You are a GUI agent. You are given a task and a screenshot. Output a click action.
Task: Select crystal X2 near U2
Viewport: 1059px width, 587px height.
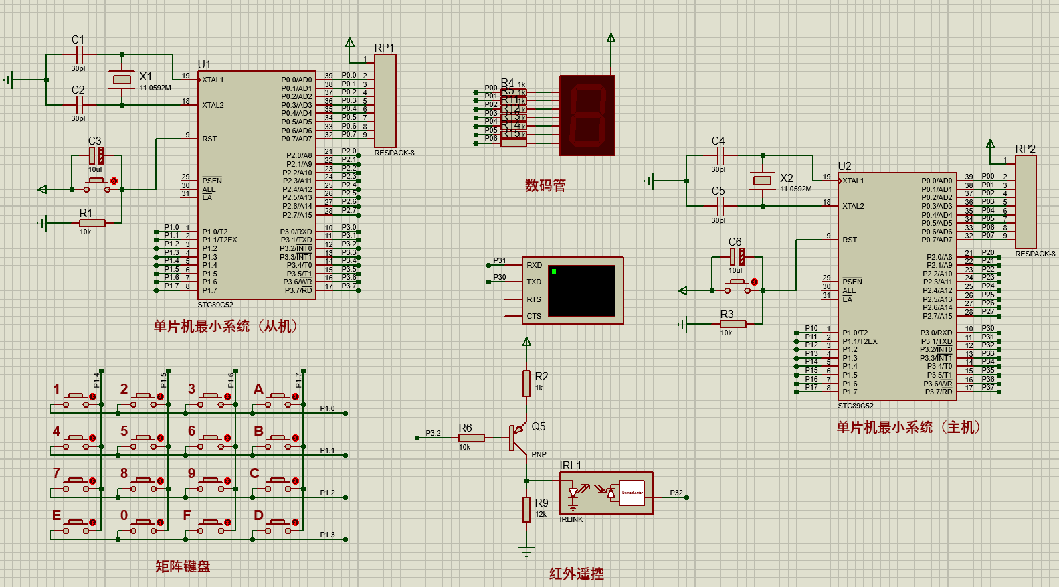point(763,180)
